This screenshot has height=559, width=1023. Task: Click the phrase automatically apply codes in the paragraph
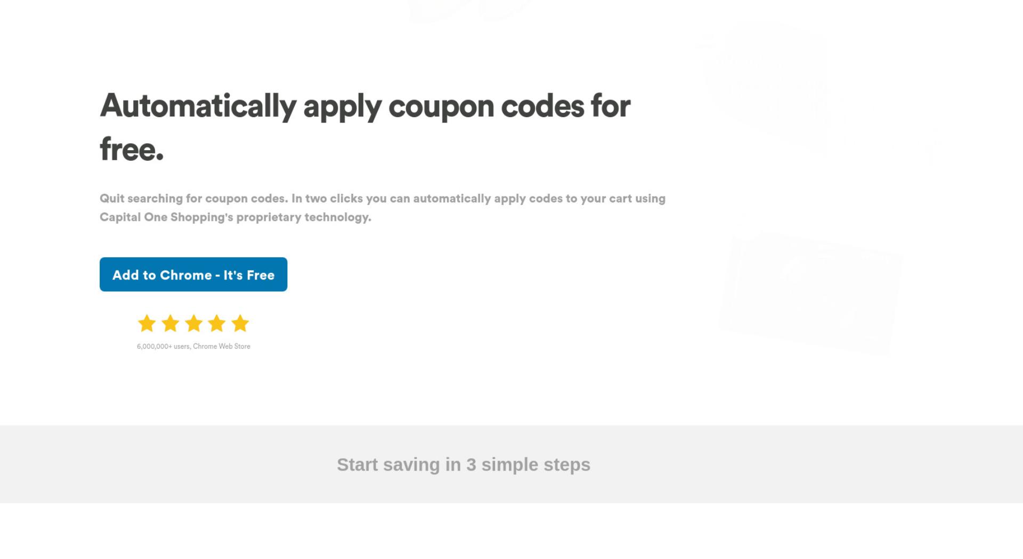pos(488,199)
